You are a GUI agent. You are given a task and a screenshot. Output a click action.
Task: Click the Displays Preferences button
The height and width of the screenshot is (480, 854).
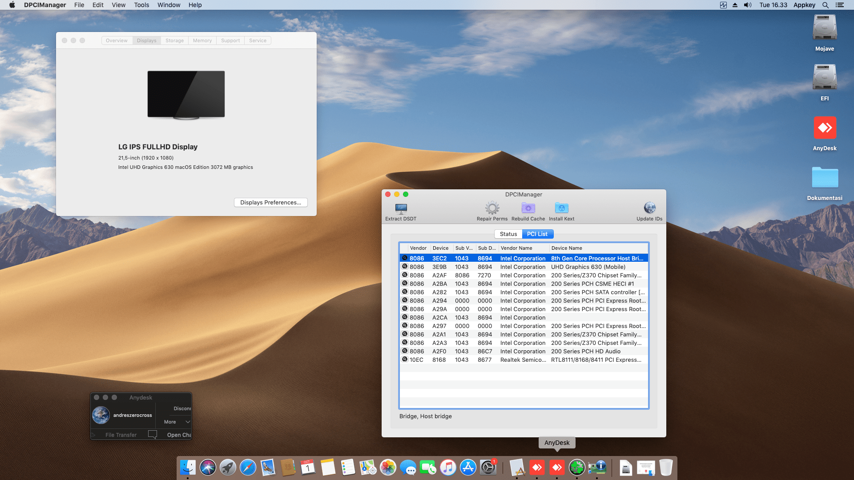point(270,203)
